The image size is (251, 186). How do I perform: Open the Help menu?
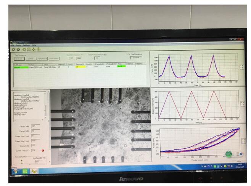point(34,45)
